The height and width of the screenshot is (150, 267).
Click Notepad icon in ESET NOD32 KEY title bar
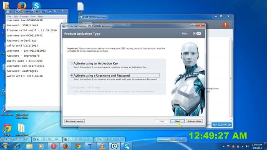[x=8, y=12]
